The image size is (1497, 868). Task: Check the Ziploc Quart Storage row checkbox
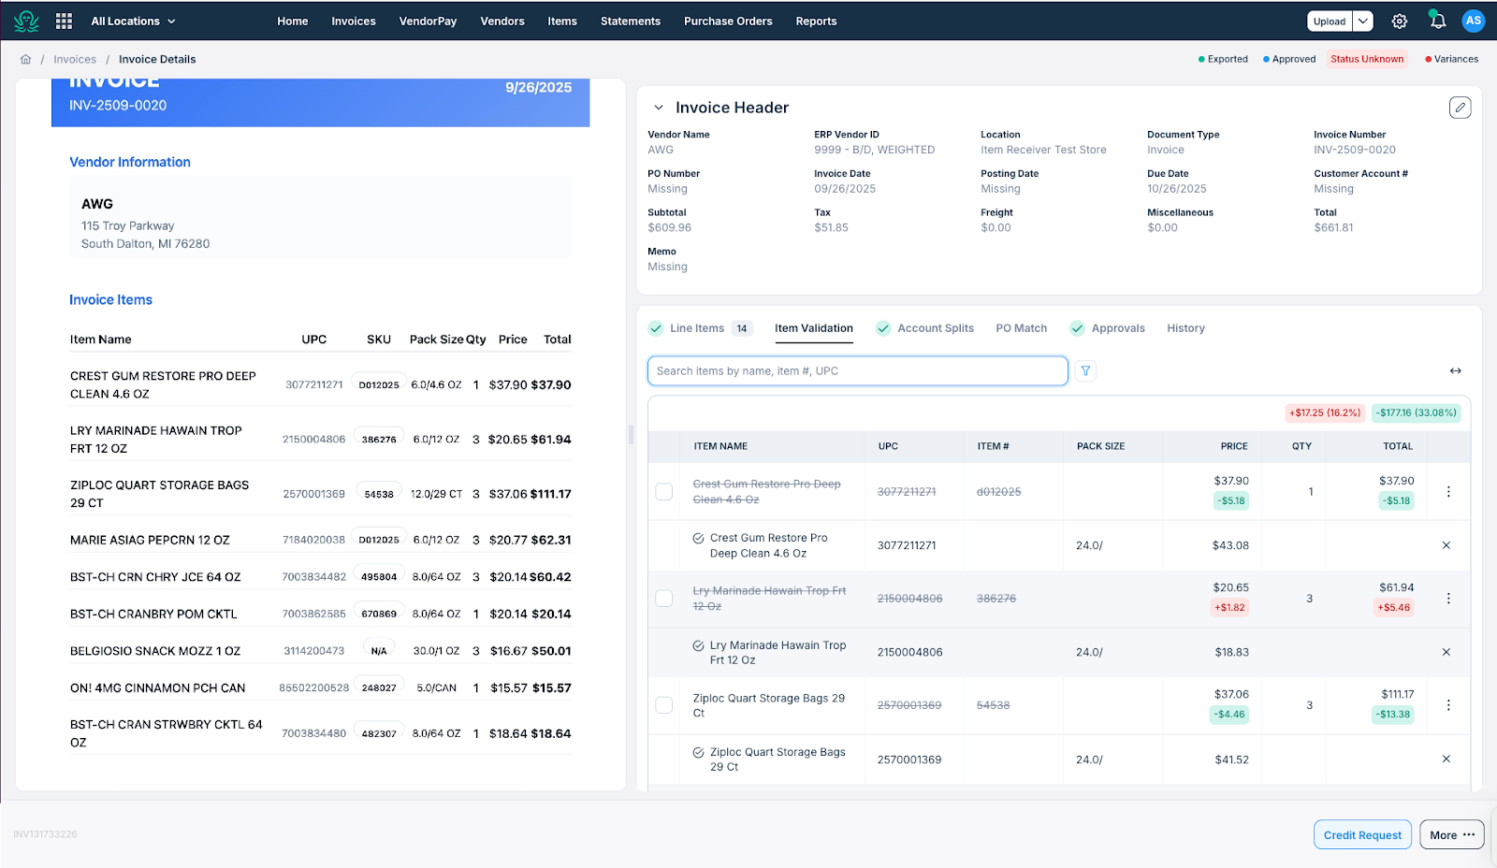click(664, 705)
